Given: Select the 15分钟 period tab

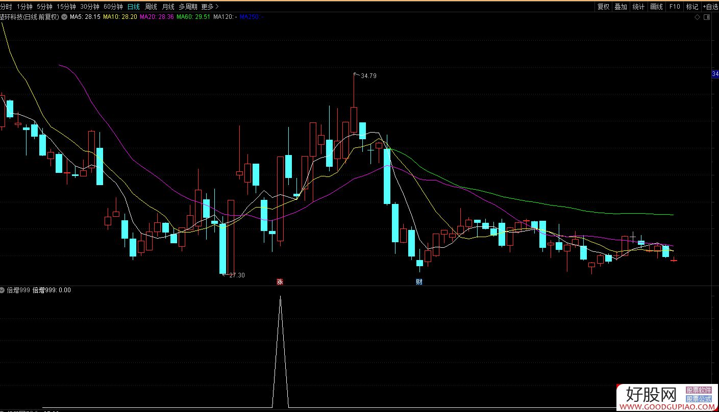Looking at the screenshot, I should tap(66, 7).
